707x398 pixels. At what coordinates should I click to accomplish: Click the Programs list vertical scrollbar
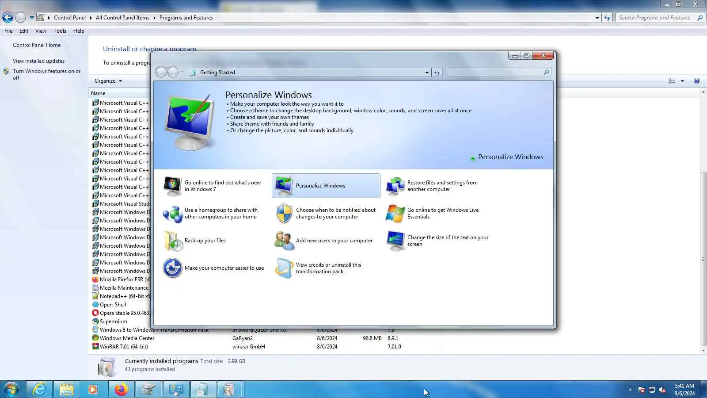tap(703, 259)
